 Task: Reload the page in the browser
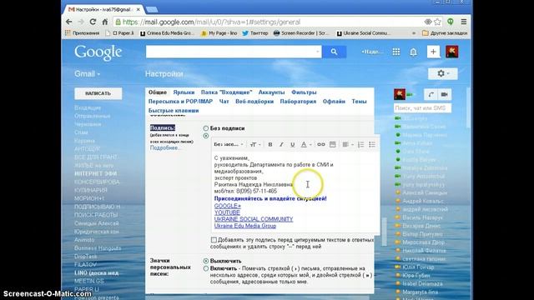93,22
